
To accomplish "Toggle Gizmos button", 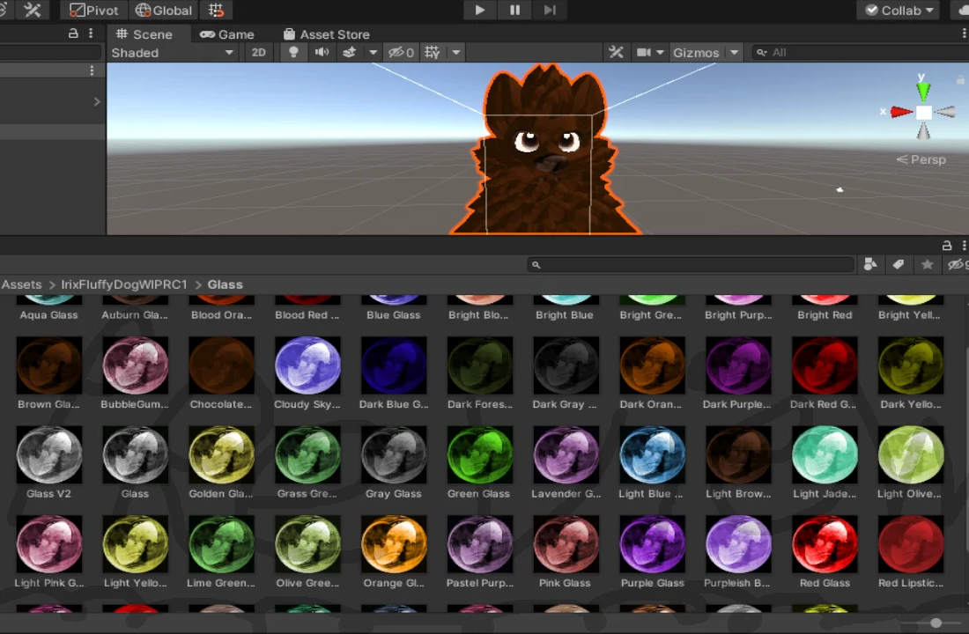I will coord(696,53).
